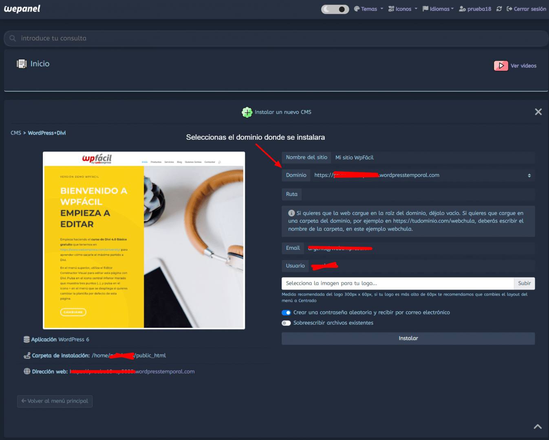This screenshot has width=549, height=440.
Task: Open the Idiomas dropdown menu
Action: pyautogui.click(x=438, y=9)
